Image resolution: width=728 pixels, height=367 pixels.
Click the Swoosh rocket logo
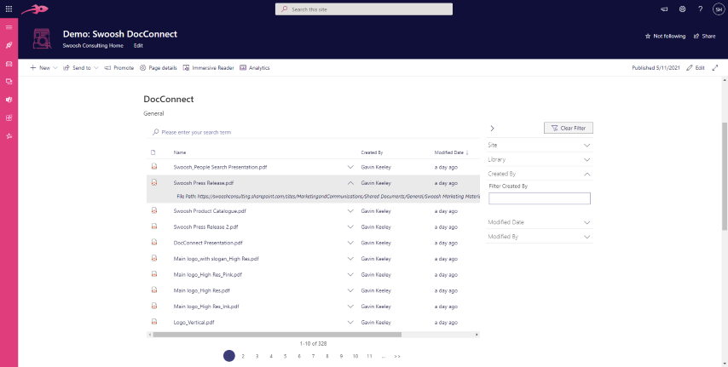[34, 9]
